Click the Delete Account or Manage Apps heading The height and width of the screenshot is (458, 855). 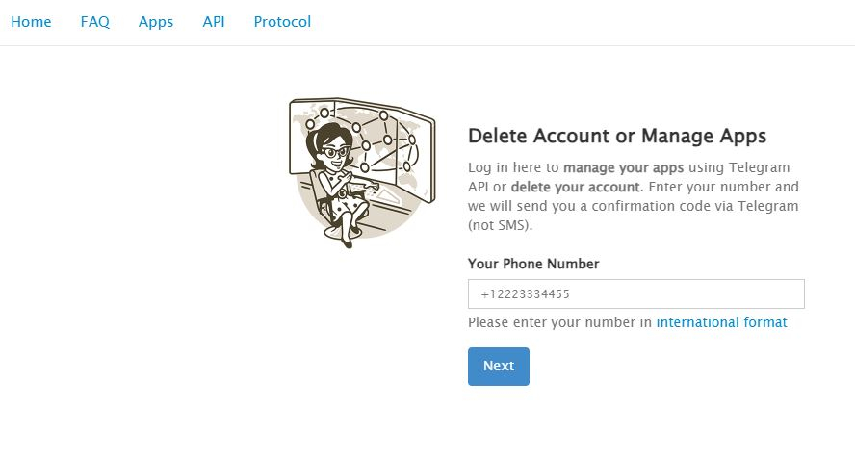pyautogui.click(x=616, y=136)
